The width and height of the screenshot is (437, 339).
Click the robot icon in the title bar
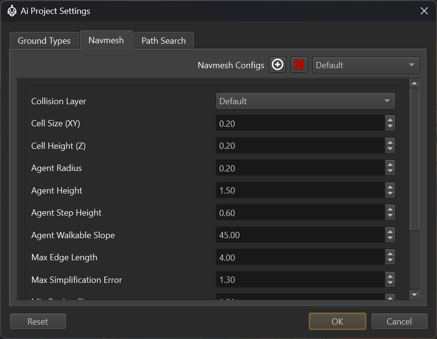(12, 10)
